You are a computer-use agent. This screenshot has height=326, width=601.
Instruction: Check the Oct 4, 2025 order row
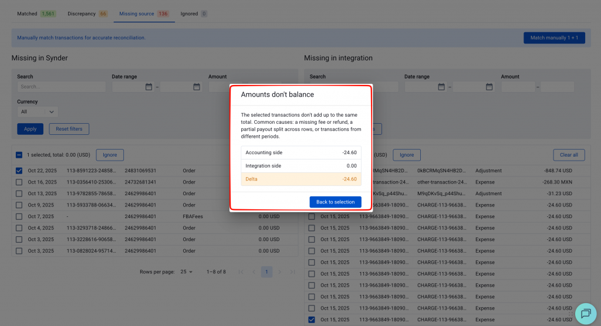(19, 228)
